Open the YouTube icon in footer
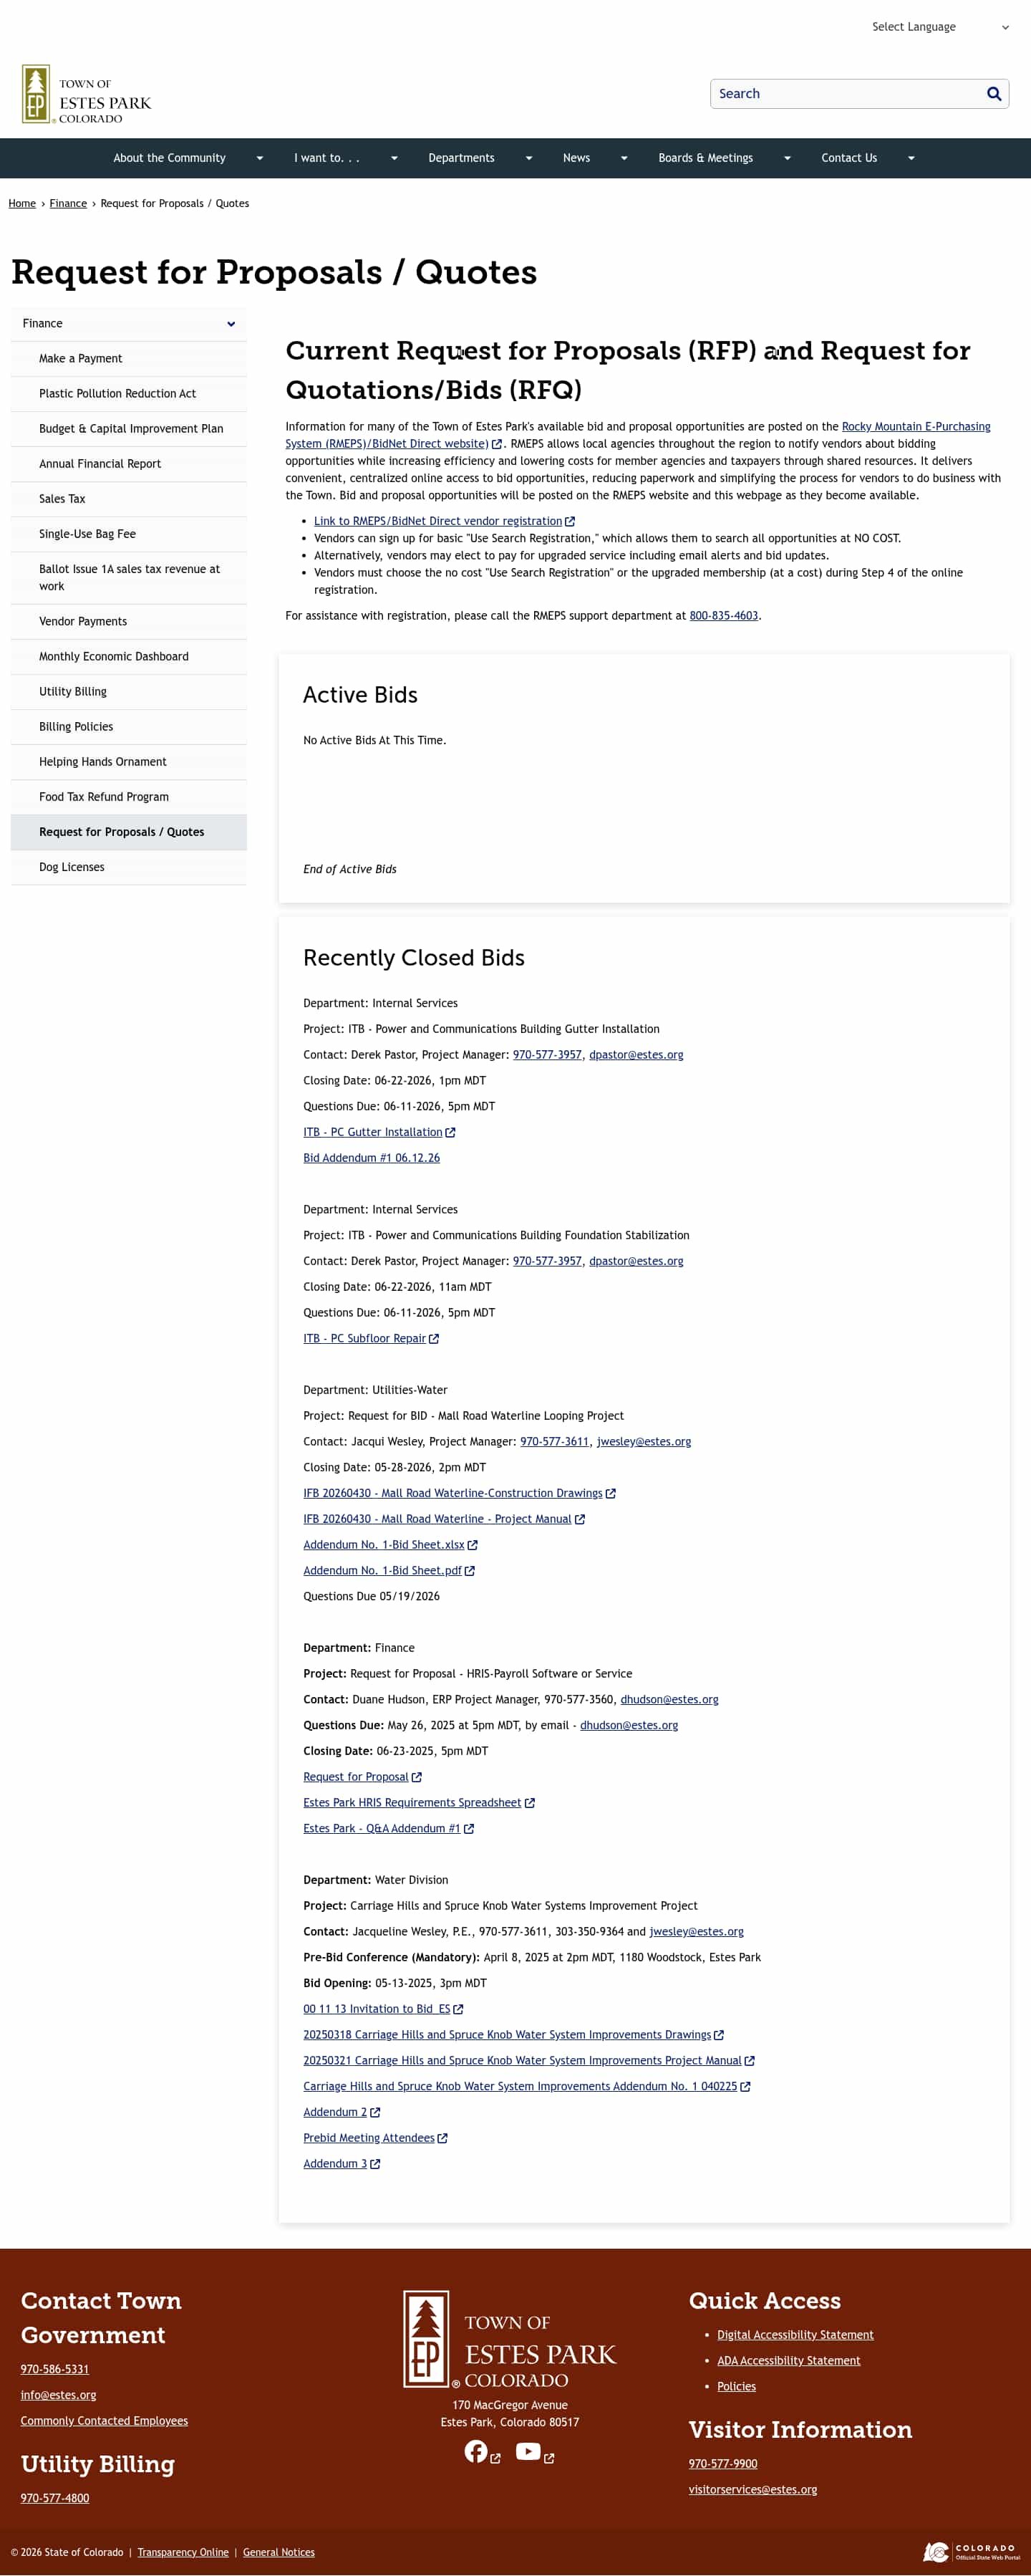Viewport: 1031px width, 2576px height. [528, 2451]
